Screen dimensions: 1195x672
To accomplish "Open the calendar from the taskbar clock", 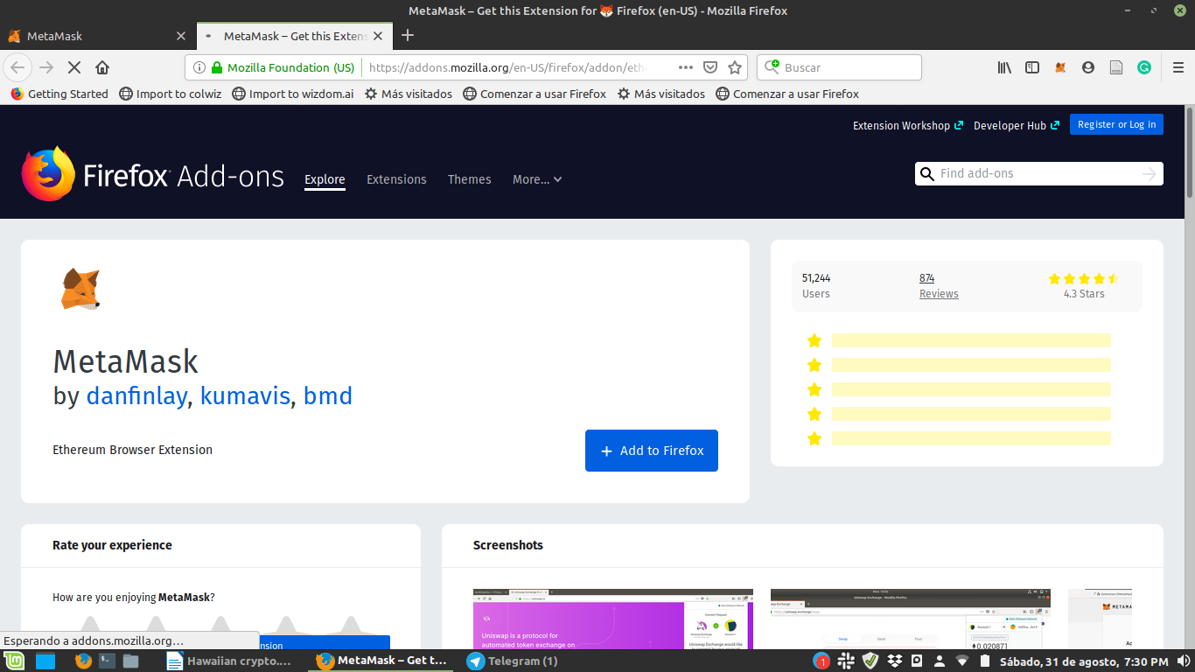I will (x=1084, y=661).
